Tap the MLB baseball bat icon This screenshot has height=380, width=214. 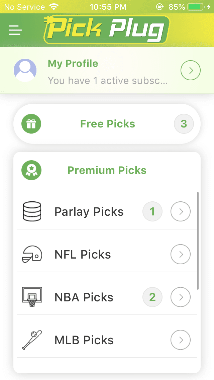[x=32, y=340]
